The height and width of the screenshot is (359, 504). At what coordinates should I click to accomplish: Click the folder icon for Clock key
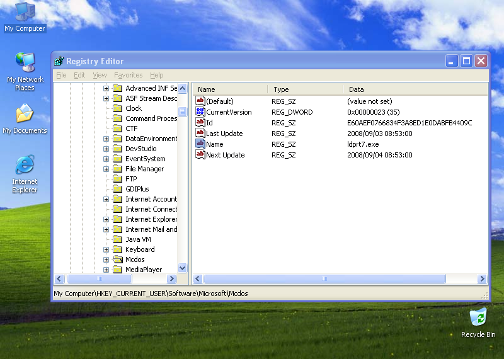coord(118,108)
